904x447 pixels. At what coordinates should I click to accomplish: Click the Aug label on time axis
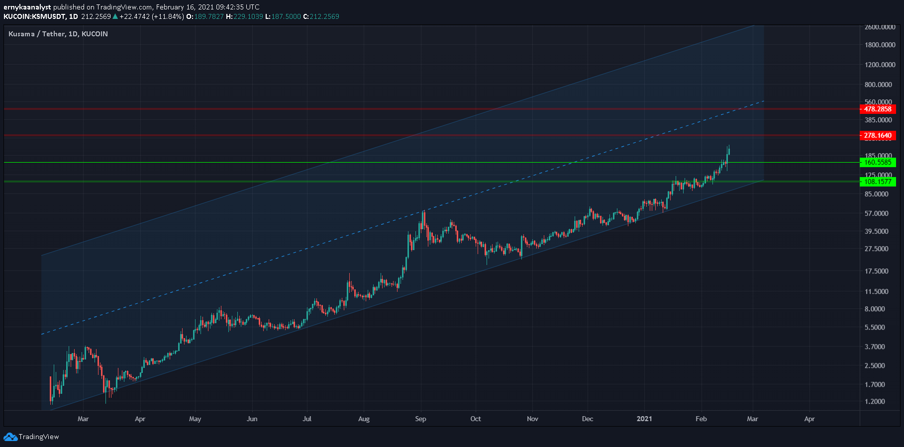(x=364, y=419)
